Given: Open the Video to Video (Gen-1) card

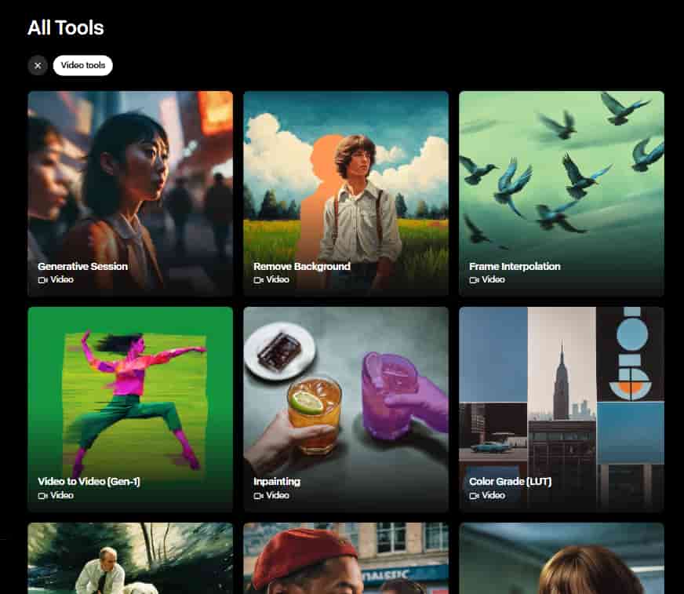Looking at the screenshot, I should (130, 409).
